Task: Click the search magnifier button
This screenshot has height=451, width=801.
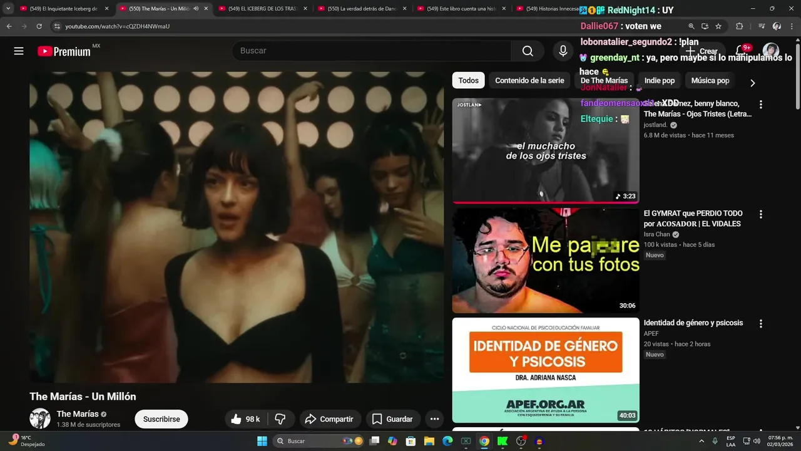Action: [528, 51]
